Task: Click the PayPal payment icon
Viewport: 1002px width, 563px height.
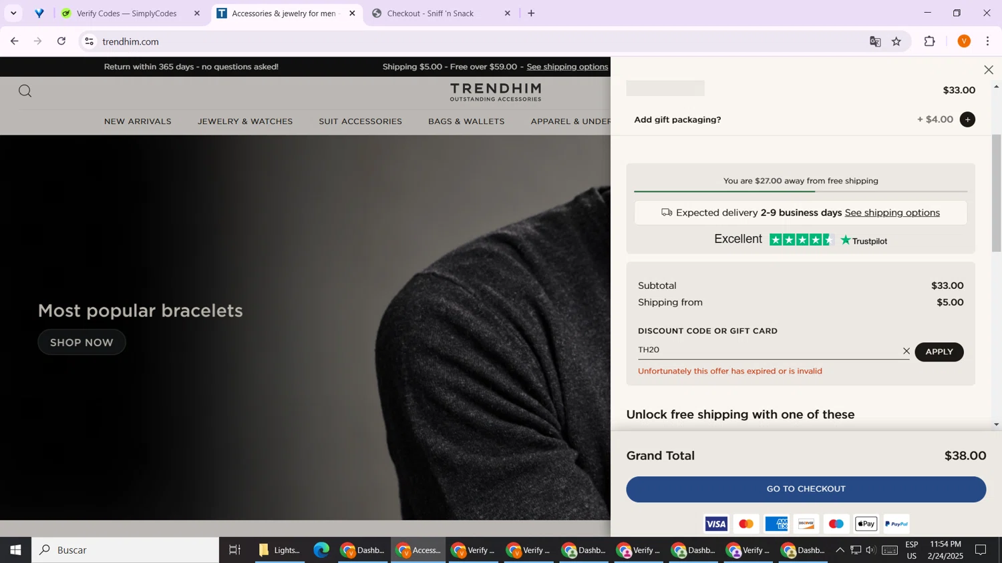Action: coord(896,524)
